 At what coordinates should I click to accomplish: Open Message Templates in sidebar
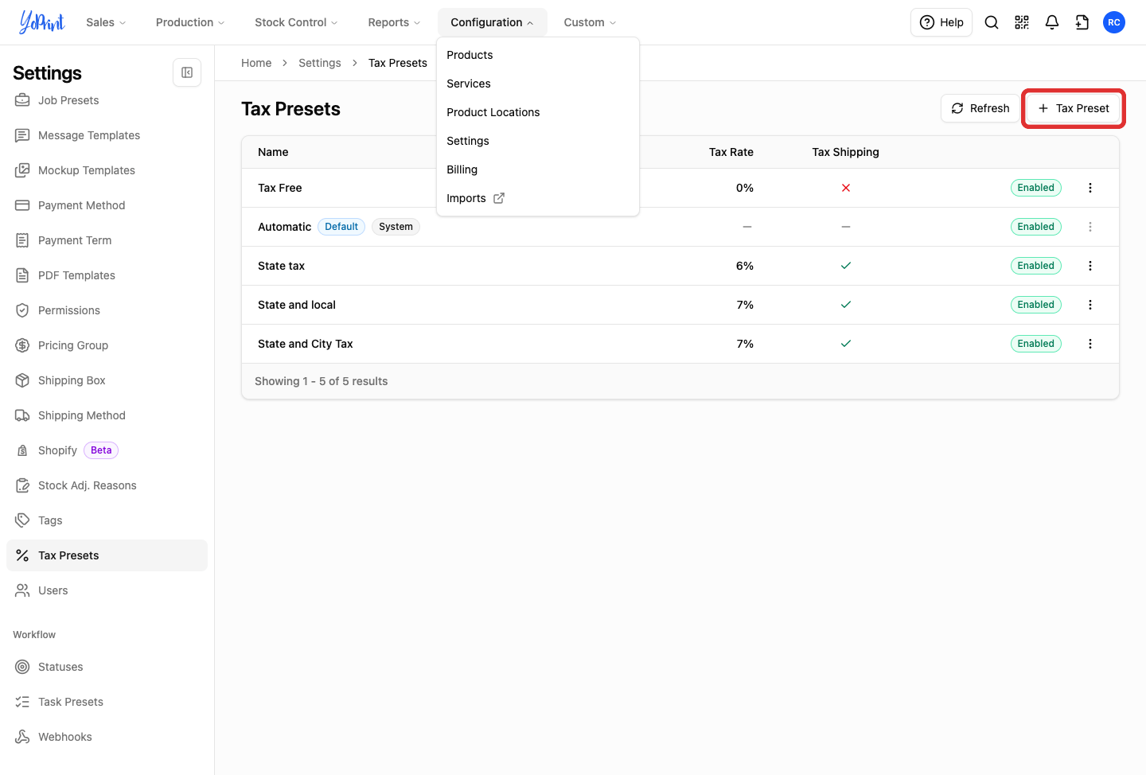coord(107,135)
